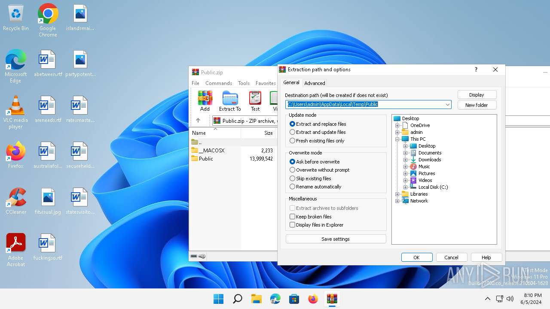
Task: Open the taskbar Search icon
Action: (x=238, y=299)
